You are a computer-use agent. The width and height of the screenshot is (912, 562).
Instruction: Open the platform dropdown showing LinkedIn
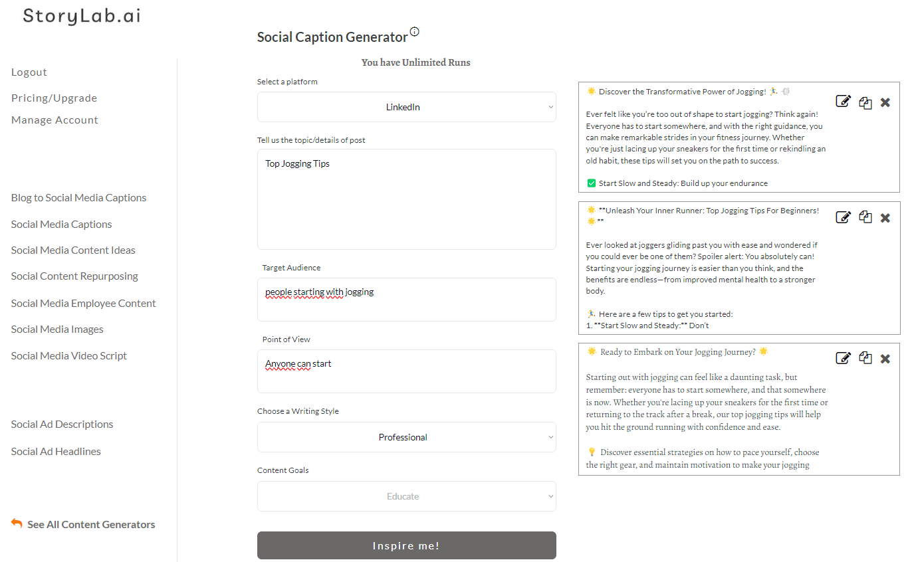(406, 107)
